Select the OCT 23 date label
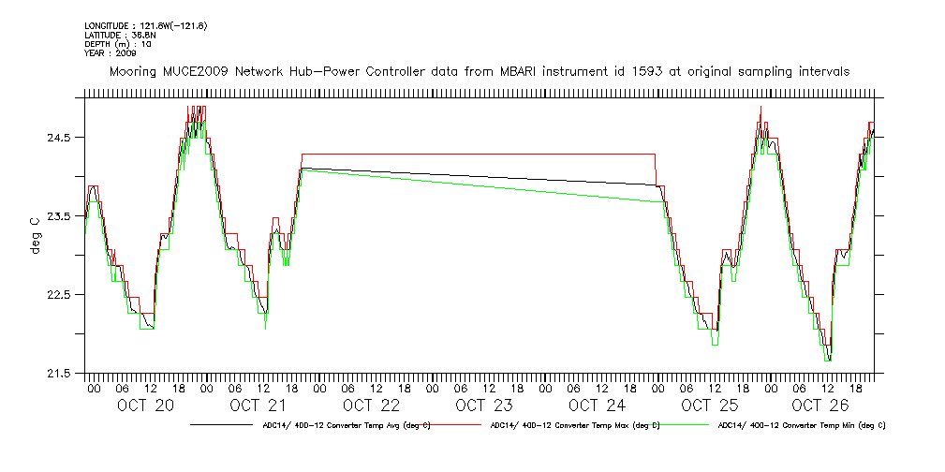 pyautogui.click(x=483, y=406)
